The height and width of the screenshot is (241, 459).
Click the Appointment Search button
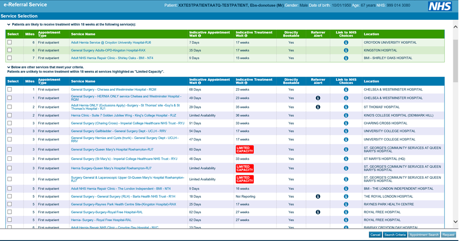[424, 235]
